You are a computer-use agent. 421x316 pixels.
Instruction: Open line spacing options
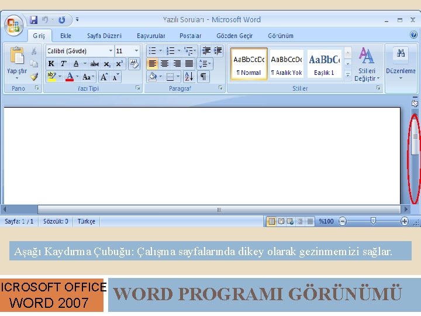point(205,64)
